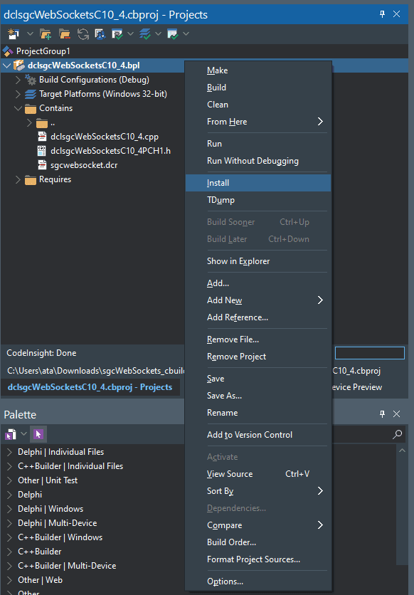Expand Build Configurations (Debug)

[x=18, y=80]
